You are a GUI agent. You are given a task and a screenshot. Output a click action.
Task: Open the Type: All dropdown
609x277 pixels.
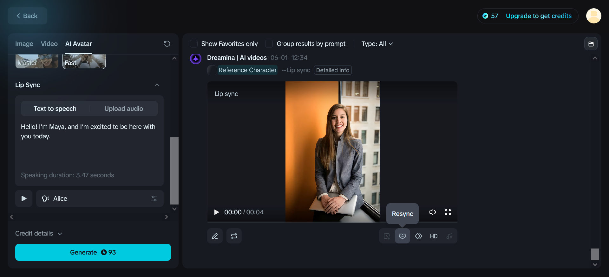click(377, 44)
